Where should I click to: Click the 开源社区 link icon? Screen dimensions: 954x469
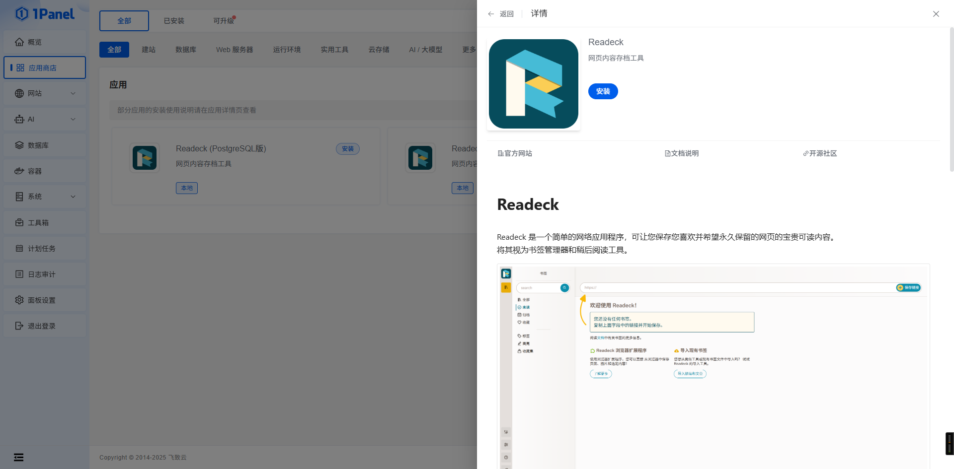click(x=805, y=153)
